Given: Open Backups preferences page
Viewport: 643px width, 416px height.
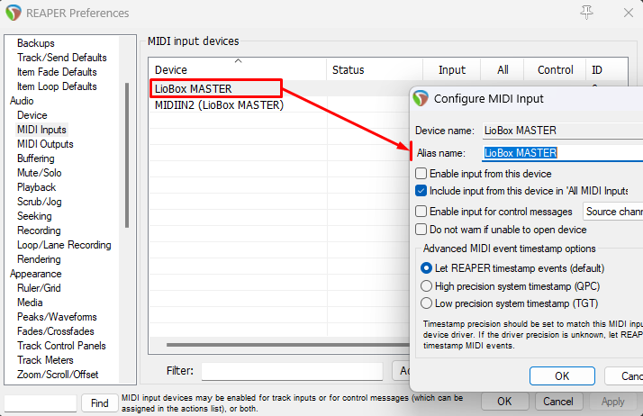Looking at the screenshot, I should (x=36, y=43).
